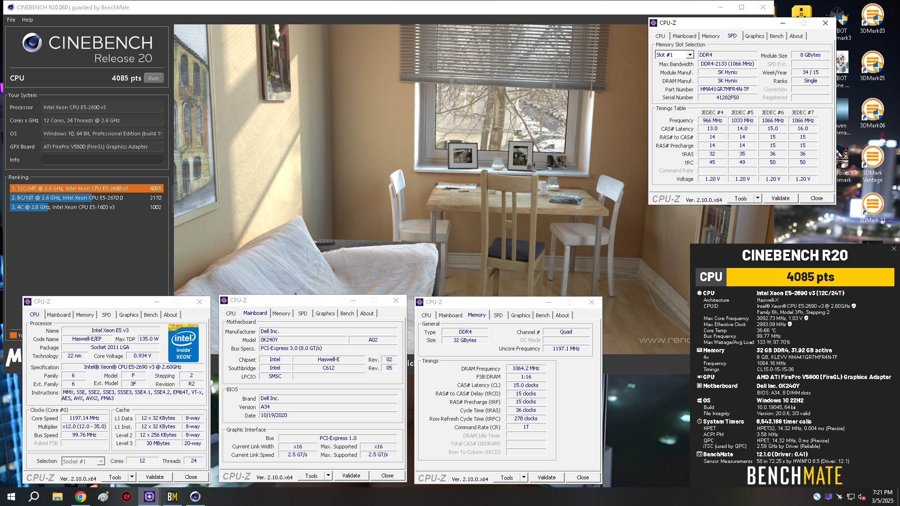Viewport: 900px width, 506px height.
Task: Click the DRAM Frequency value 1064.2 MHz
Action: [x=526, y=369]
